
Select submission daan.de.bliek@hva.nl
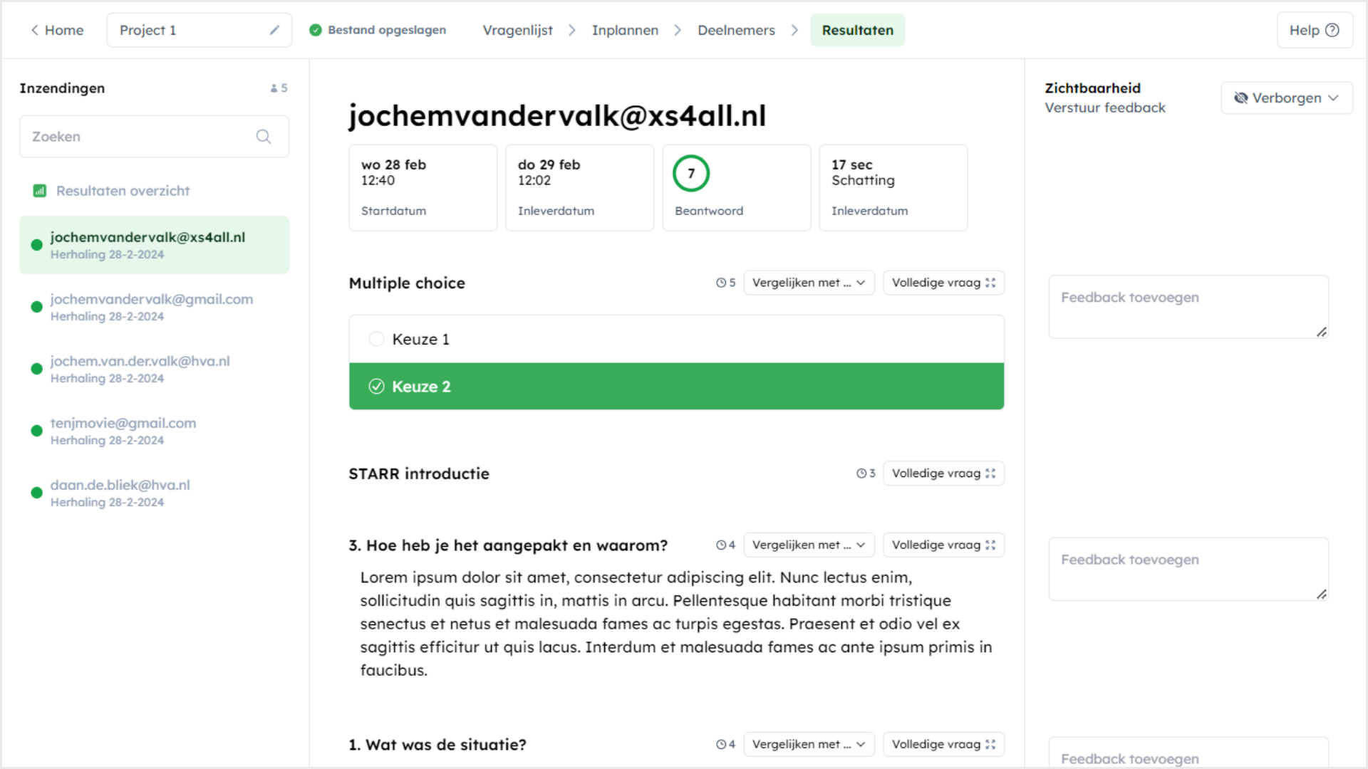(154, 493)
